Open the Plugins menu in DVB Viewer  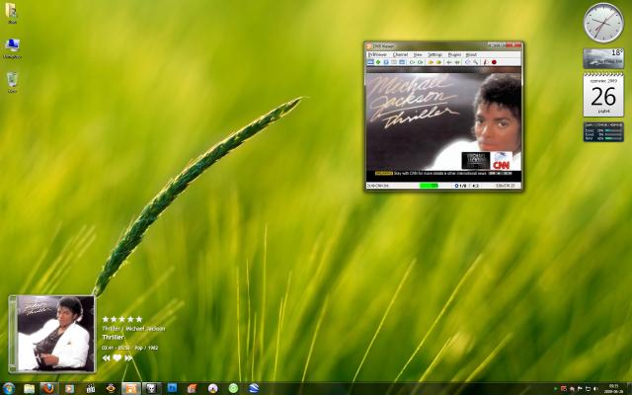(454, 54)
